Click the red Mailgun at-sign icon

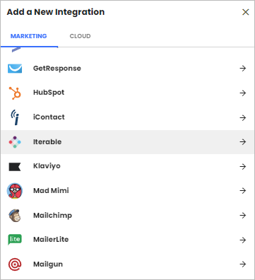click(x=15, y=264)
